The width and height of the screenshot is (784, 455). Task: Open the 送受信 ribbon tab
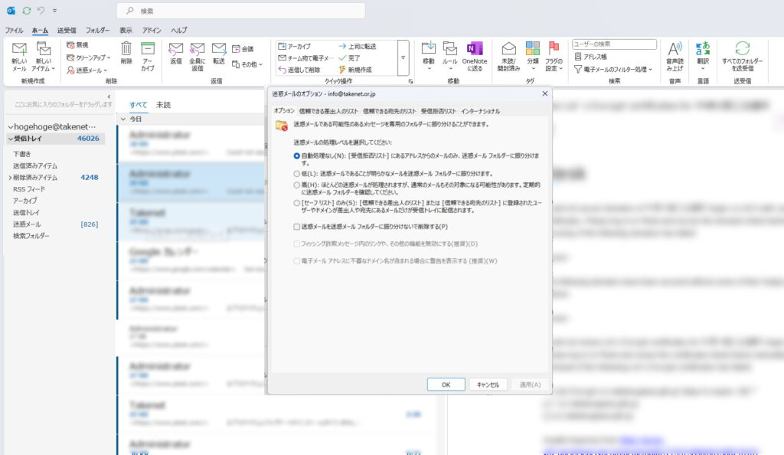point(67,30)
